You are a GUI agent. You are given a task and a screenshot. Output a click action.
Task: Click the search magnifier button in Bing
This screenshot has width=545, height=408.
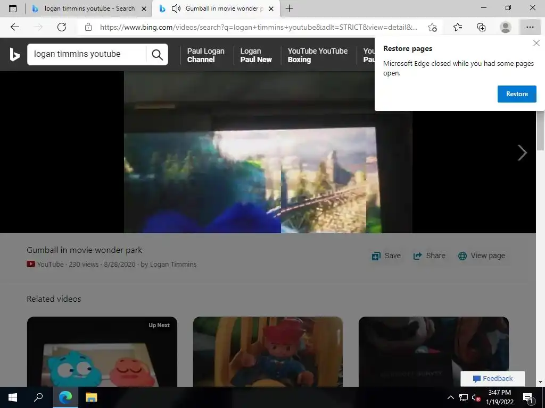click(157, 55)
